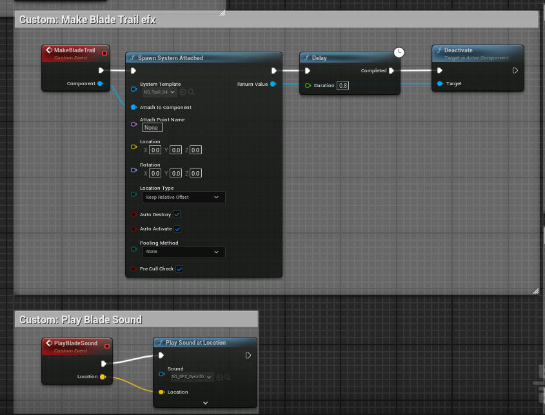
Task: Expand Play Sound at Location advanced pins
Action: pyautogui.click(x=205, y=403)
